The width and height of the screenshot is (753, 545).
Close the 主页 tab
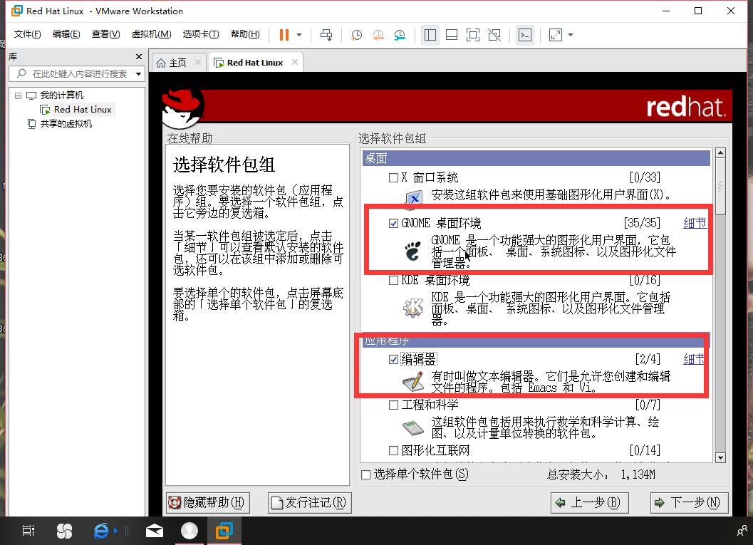(x=198, y=63)
